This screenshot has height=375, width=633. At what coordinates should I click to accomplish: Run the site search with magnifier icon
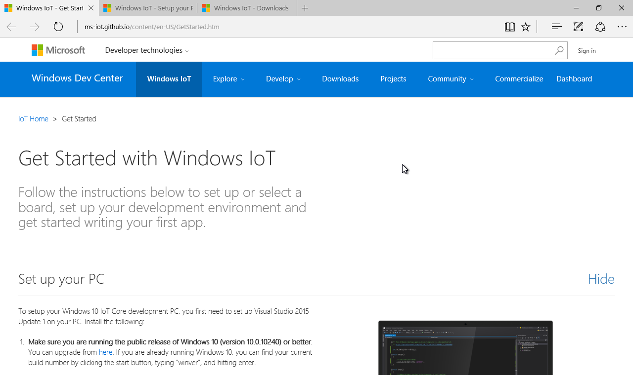point(559,50)
